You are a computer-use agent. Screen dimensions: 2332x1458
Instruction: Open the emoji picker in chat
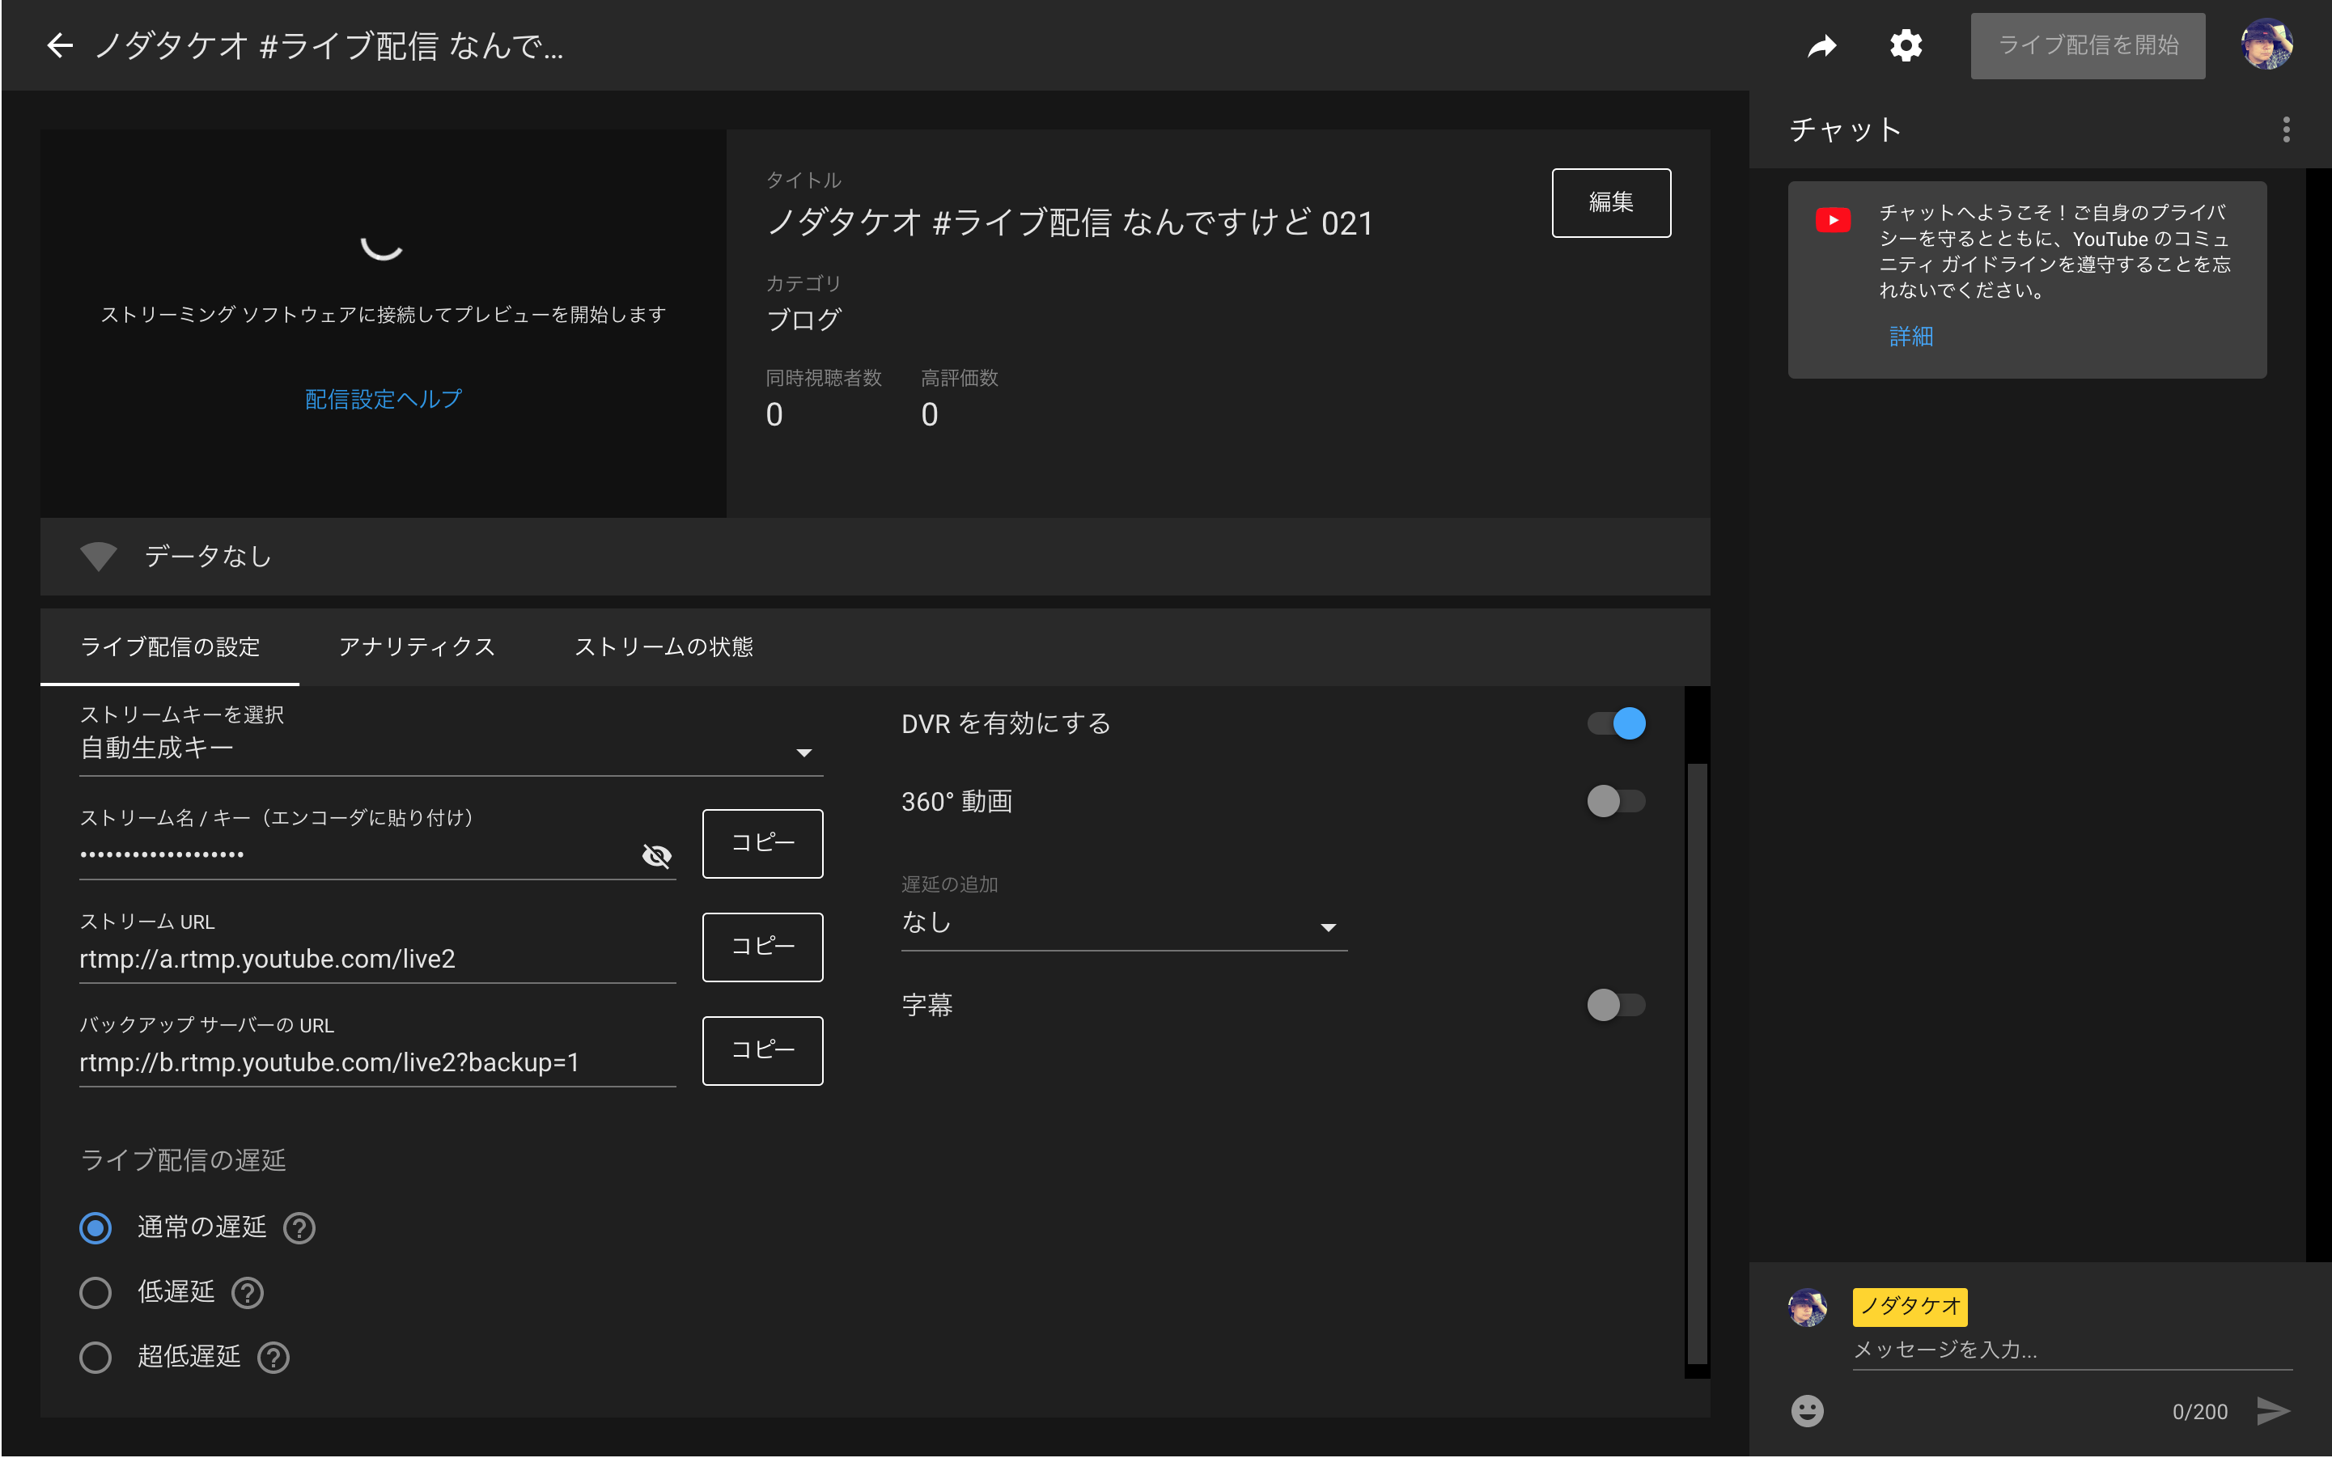pos(1808,1411)
